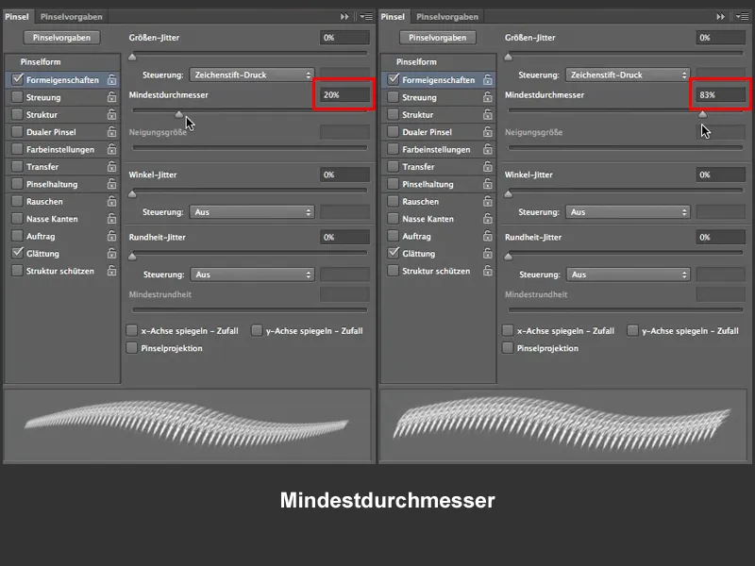
Task: Enable Transfer checkbox in right panel
Action: click(x=394, y=166)
